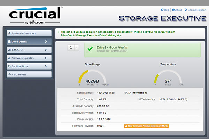Refresh the drive information
The width and height of the screenshot is (209, 139).
pyautogui.click(x=71, y=48)
